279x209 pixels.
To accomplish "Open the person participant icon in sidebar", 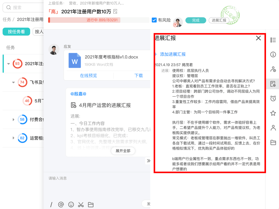I will pyautogui.click(x=273, y=128).
